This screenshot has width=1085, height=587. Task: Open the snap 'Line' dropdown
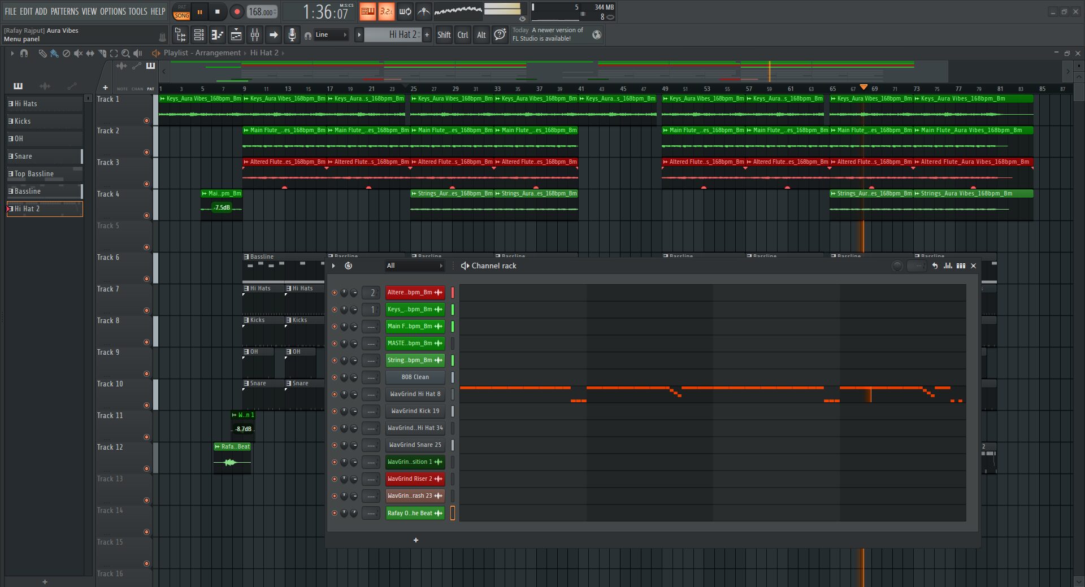[x=331, y=35]
